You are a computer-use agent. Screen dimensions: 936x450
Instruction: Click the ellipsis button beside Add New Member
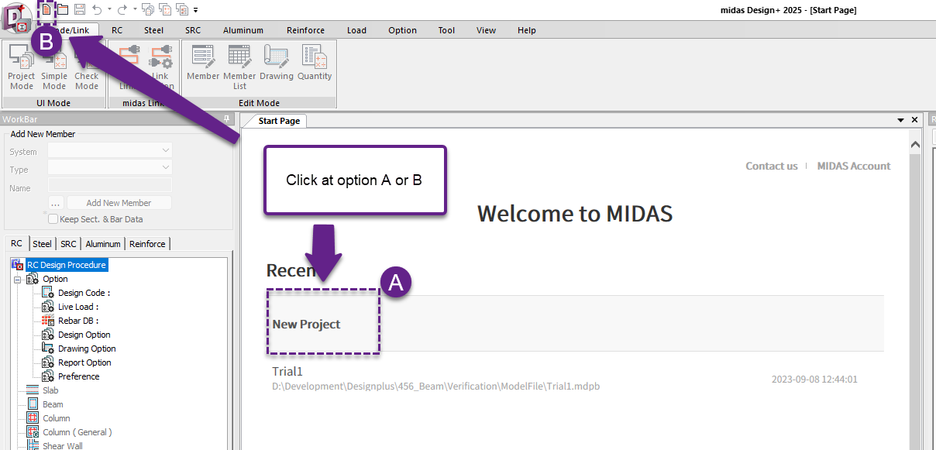(55, 203)
